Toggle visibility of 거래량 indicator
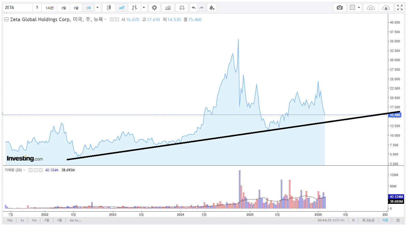Image resolution: width=407 pixels, height=225 pixels. click(x=30, y=170)
